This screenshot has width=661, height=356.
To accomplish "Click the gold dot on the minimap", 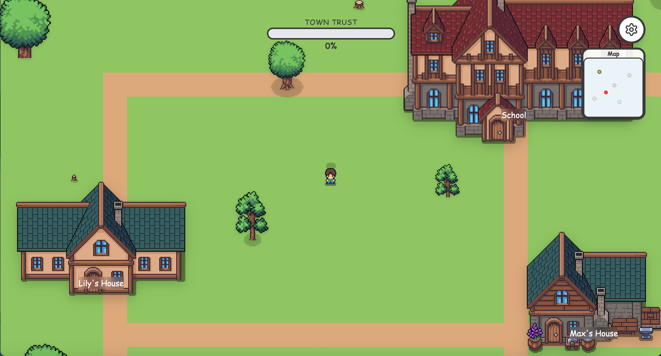I will coord(599,72).
